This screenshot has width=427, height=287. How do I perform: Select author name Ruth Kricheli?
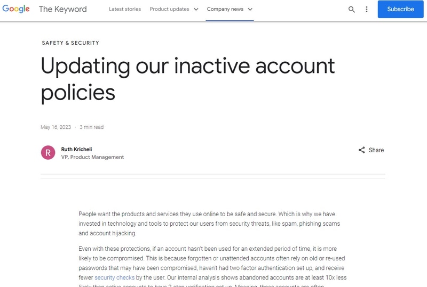click(76, 149)
